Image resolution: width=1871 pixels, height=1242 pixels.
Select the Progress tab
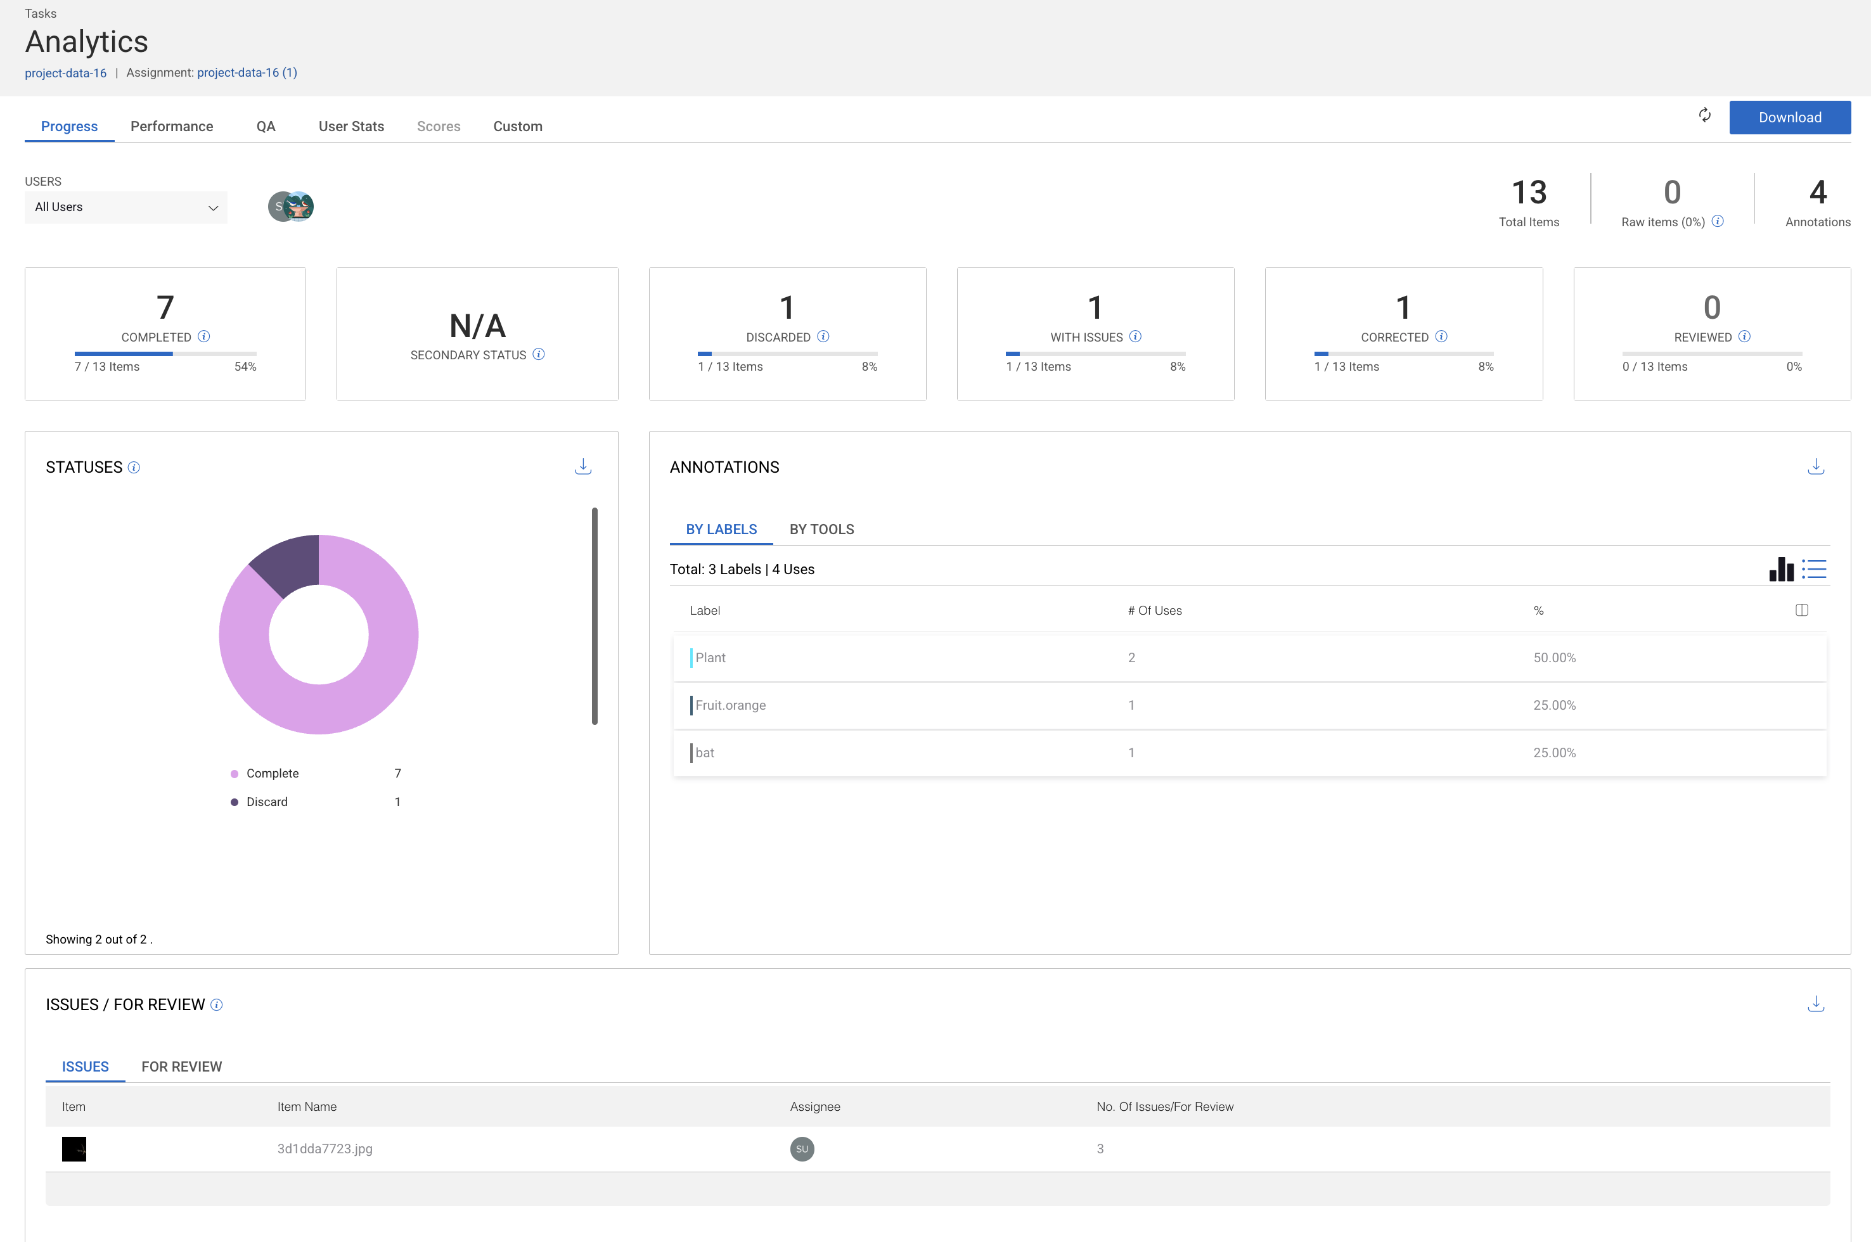[x=69, y=126]
